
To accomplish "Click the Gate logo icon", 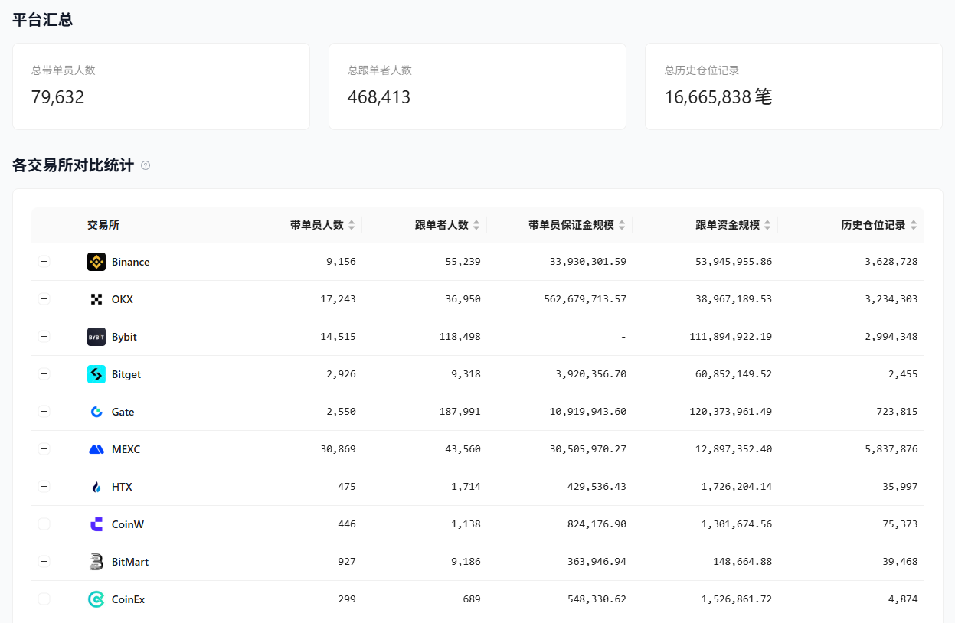I will pos(96,412).
